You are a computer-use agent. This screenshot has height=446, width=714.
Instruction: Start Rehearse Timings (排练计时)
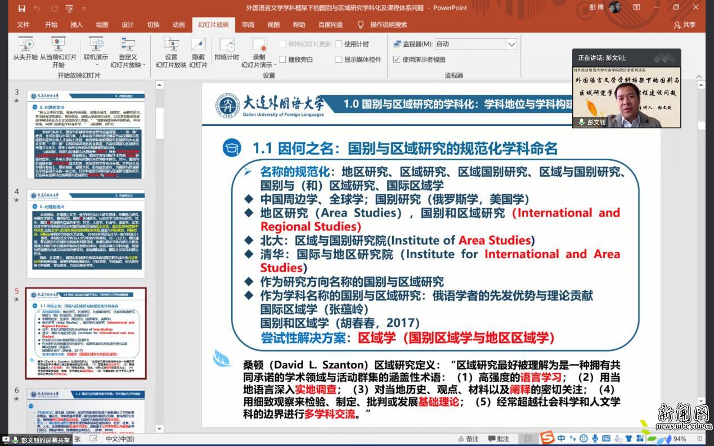point(227,49)
